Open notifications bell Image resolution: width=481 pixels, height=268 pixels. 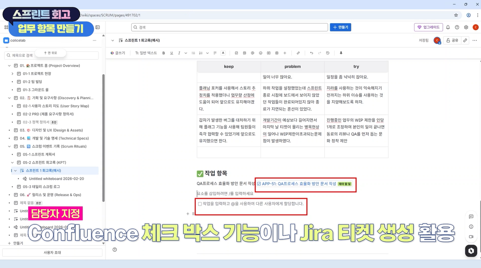pos(448,27)
